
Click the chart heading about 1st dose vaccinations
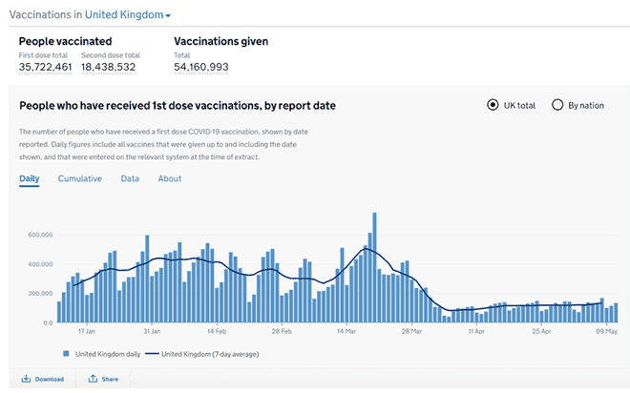pos(178,105)
